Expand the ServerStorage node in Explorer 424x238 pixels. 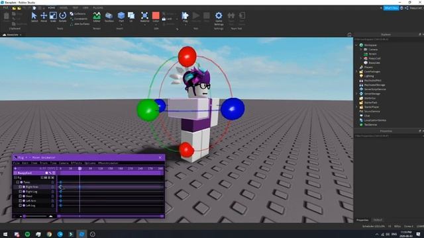(356, 94)
